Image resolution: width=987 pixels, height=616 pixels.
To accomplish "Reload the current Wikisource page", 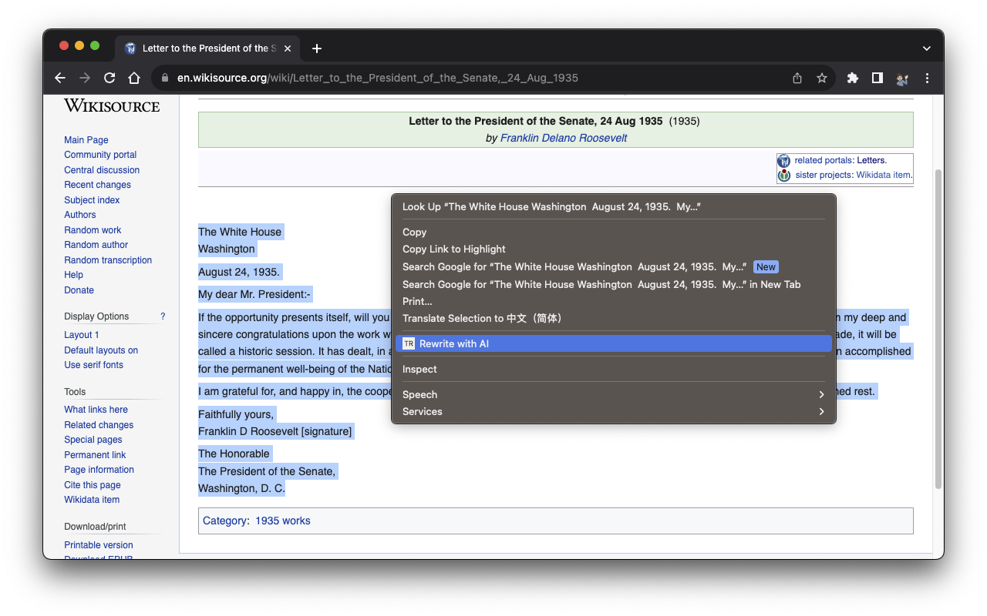I will pos(109,78).
